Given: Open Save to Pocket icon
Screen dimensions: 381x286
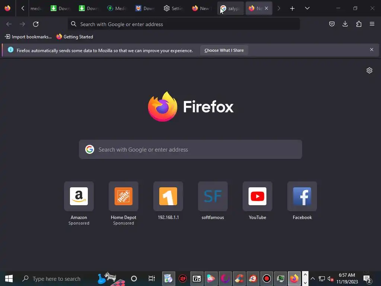Looking at the screenshot, I should 332,24.
